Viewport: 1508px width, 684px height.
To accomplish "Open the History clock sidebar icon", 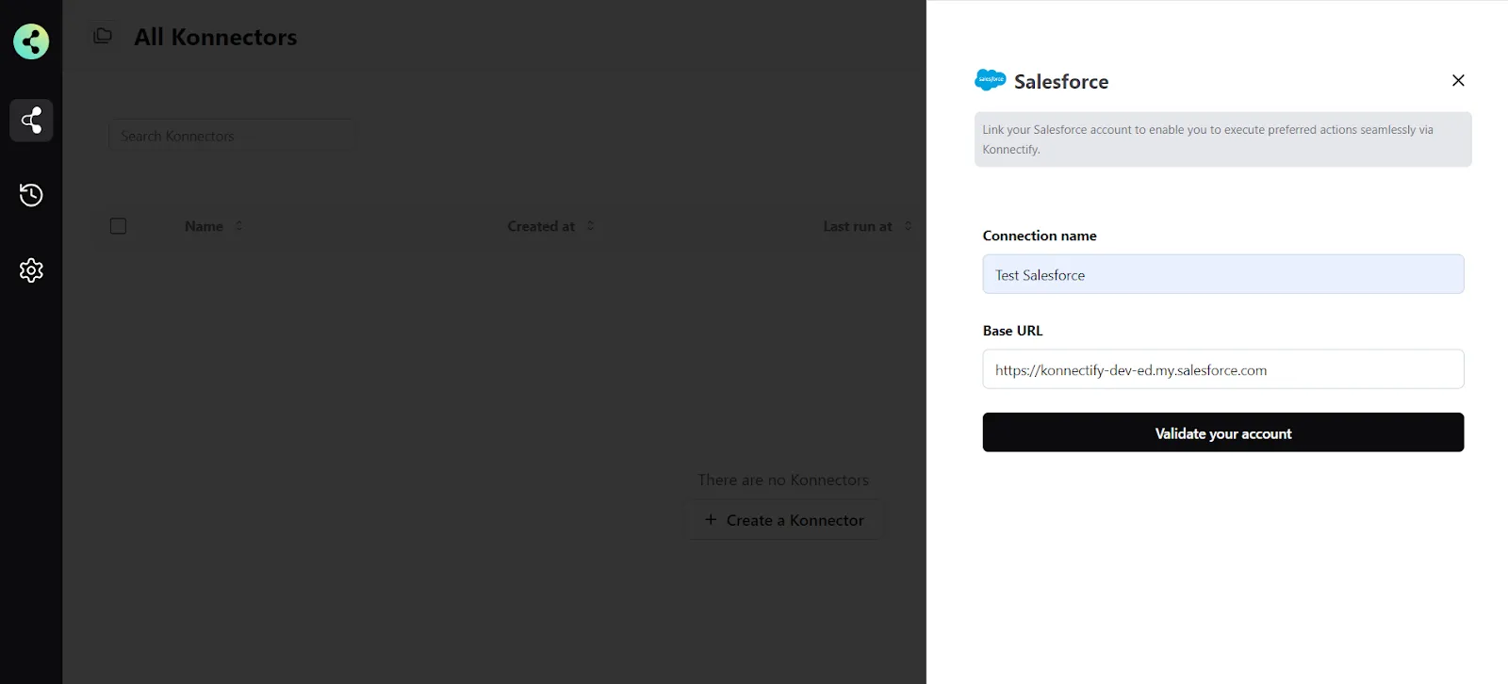I will coord(31,195).
